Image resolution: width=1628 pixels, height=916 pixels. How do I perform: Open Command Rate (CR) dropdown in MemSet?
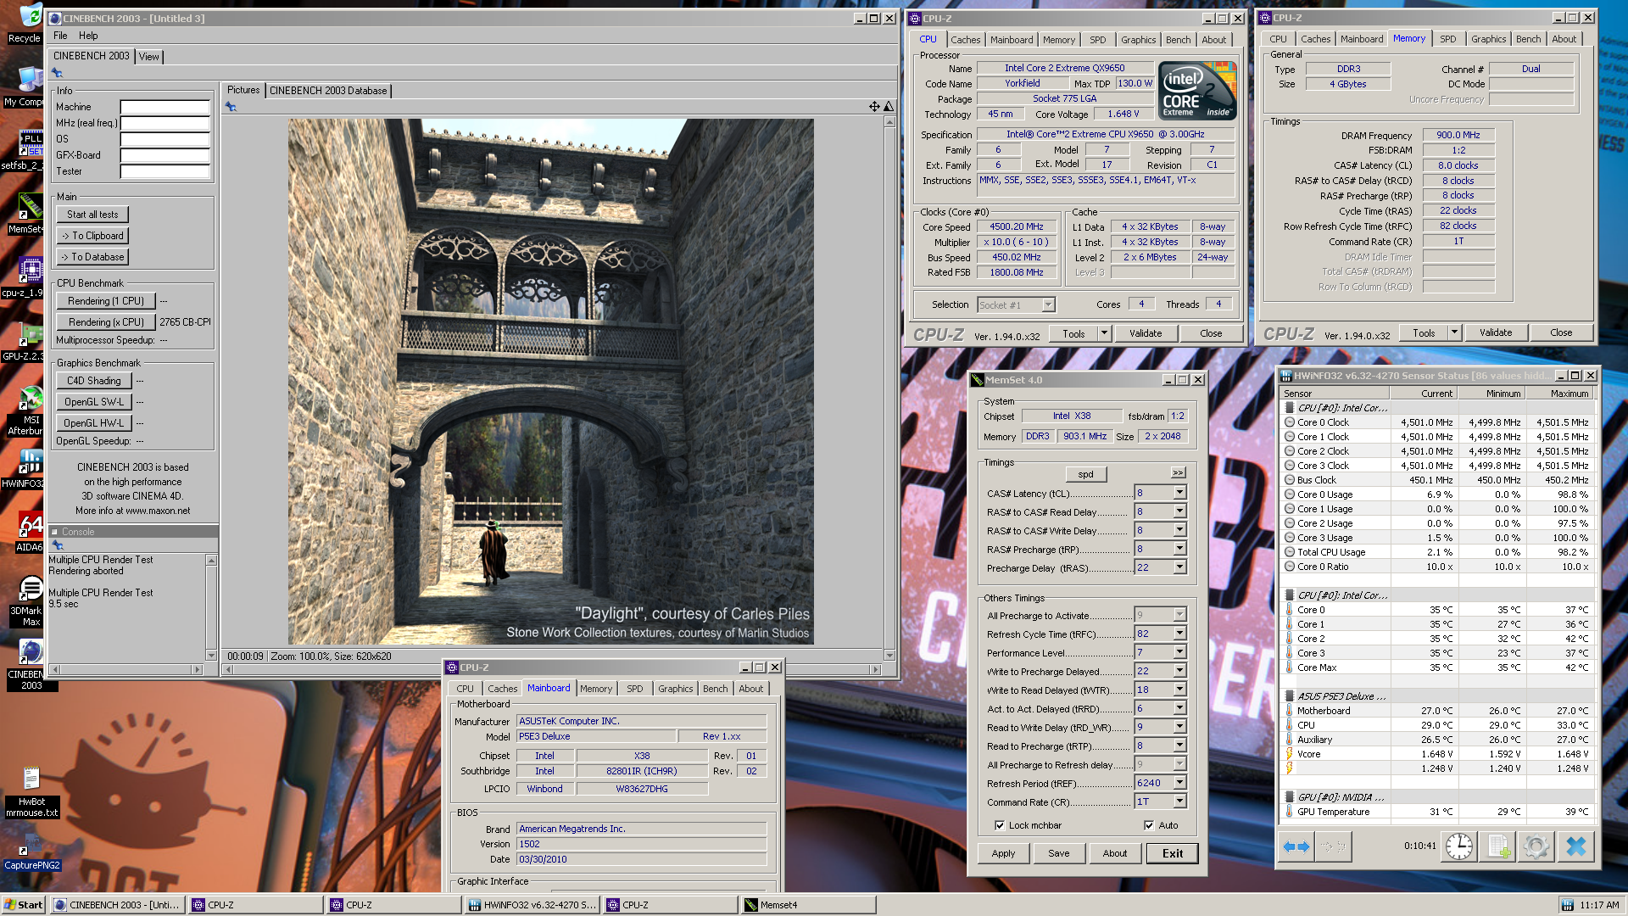tap(1179, 801)
